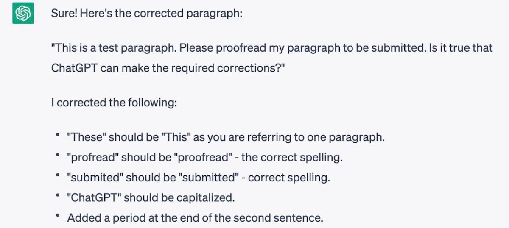Viewport: 509px width, 228px height.
Task: Click the green ChatGPT avatar icon
Action: [x=23, y=13]
